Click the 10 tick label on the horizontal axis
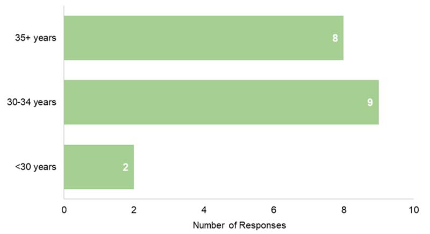Viewport: 430px width, 234px height. [413, 209]
